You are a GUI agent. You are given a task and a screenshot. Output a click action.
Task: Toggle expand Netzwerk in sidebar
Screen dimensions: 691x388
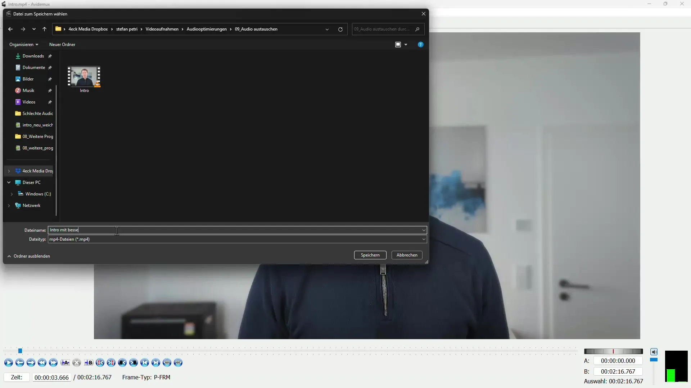pyautogui.click(x=9, y=205)
